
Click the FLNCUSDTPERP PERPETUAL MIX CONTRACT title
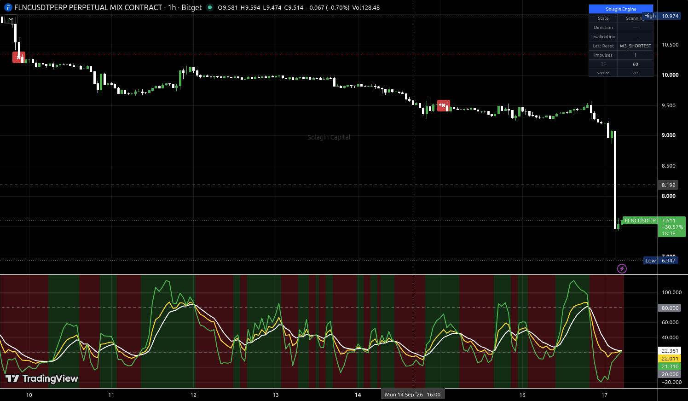[x=88, y=7]
